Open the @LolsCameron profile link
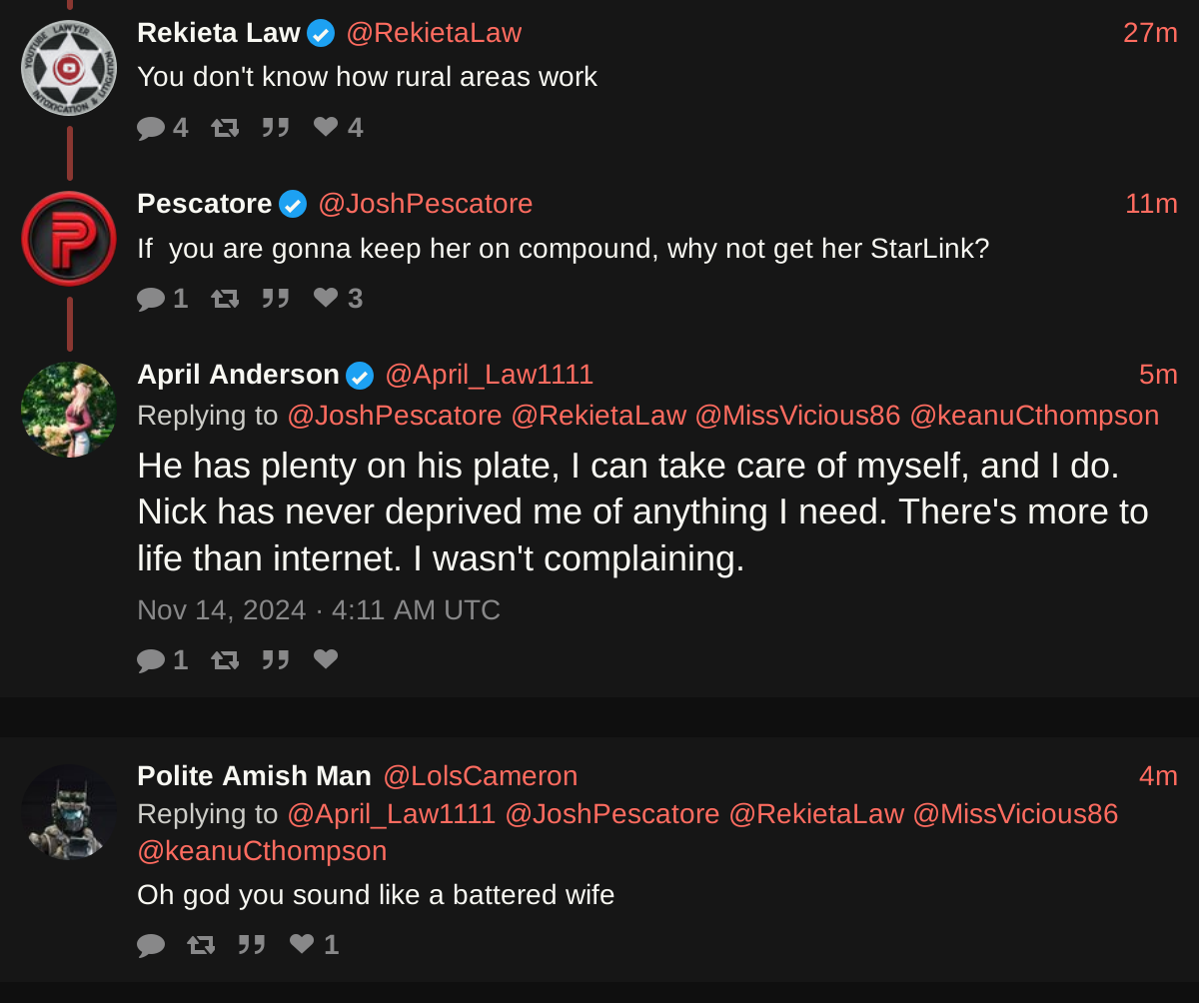 480,776
